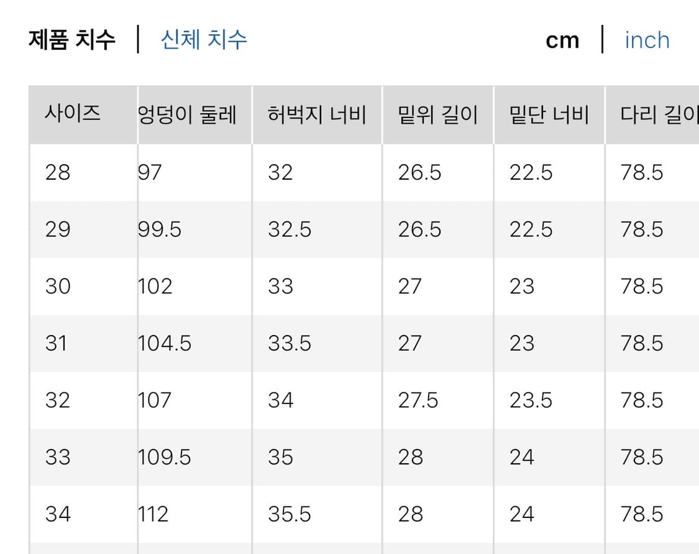This screenshot has height=554, width=699.
Task: Click the size 33 row label
Action: (x=58, y=458)
